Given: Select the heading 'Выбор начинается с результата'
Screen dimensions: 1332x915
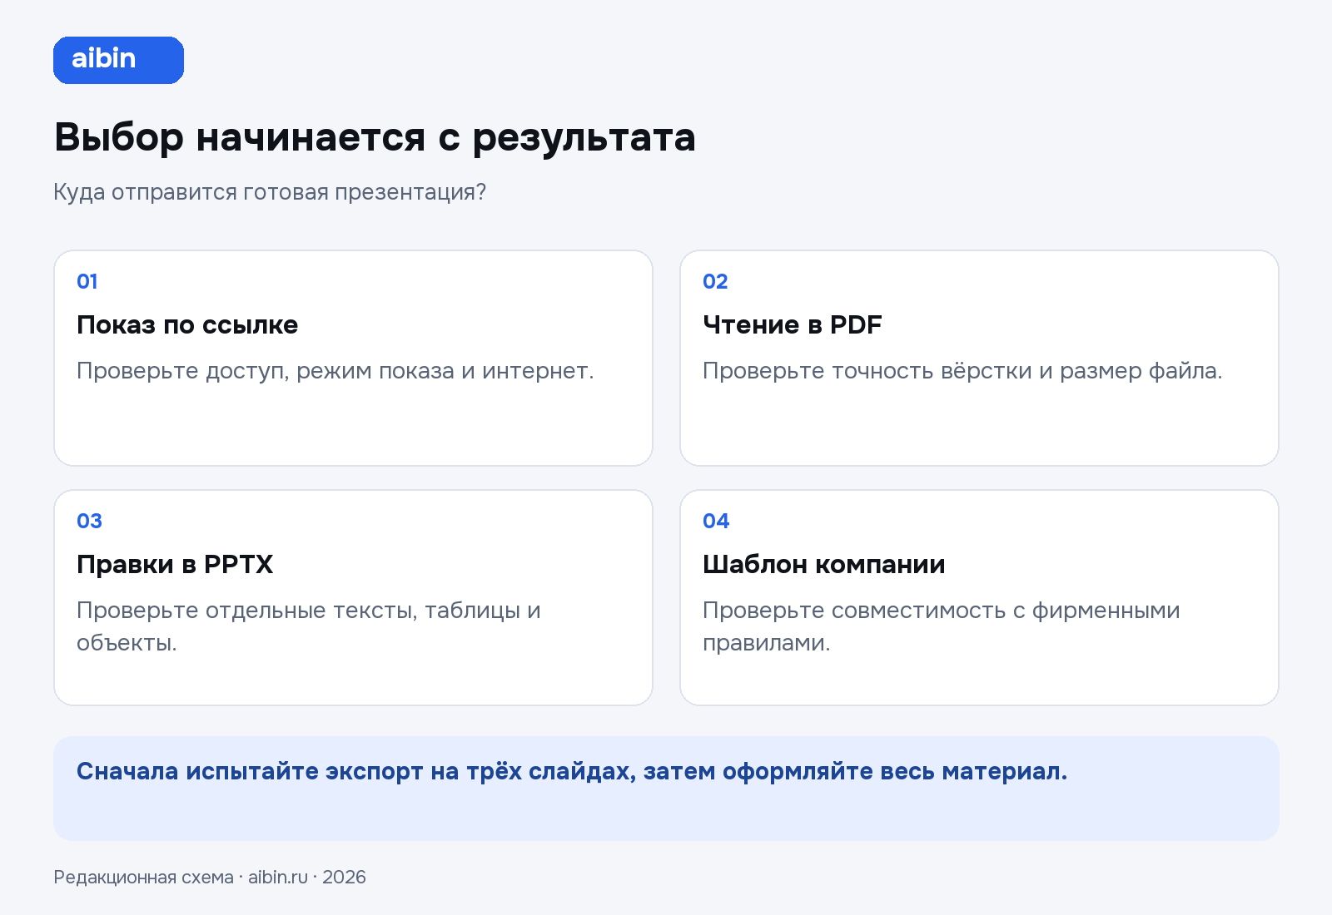Looking at the screenshot, I should click(x=375, y=137).
